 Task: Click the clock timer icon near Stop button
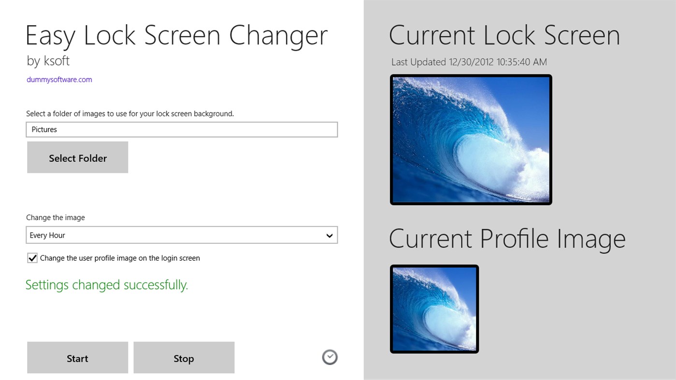click(330, 357)
